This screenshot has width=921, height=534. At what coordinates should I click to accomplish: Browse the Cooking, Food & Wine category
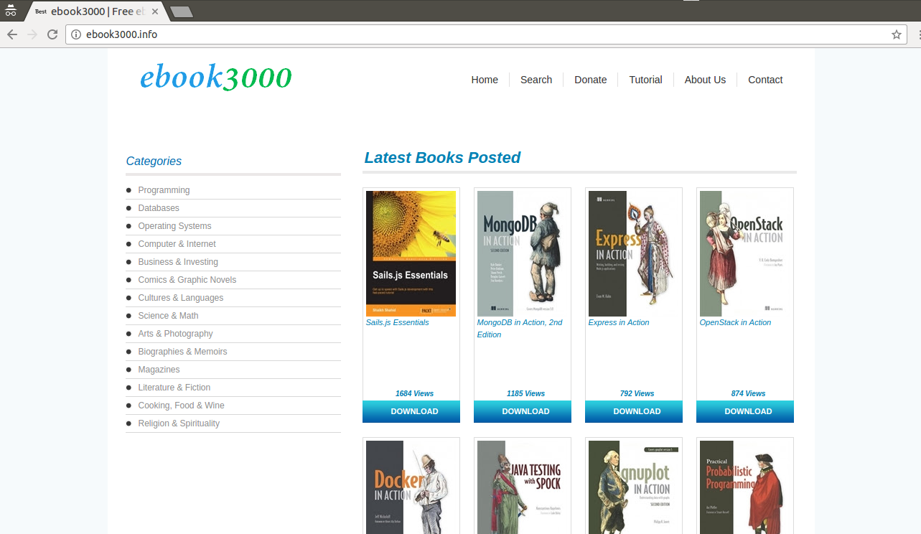click(181, 406)
